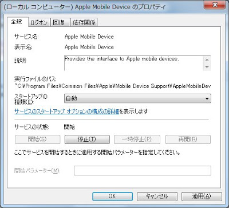Open the service startup options details link
The width and height of the screenshot is (229, 208).
(x=67, y=111)
